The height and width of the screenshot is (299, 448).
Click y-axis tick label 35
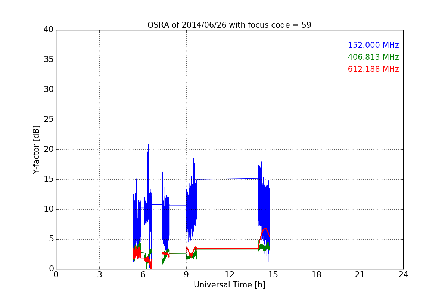coord(49,60)
